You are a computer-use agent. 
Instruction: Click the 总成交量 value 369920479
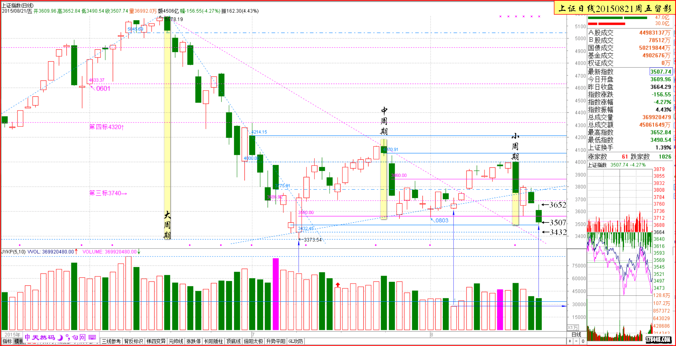coord(657,117)
